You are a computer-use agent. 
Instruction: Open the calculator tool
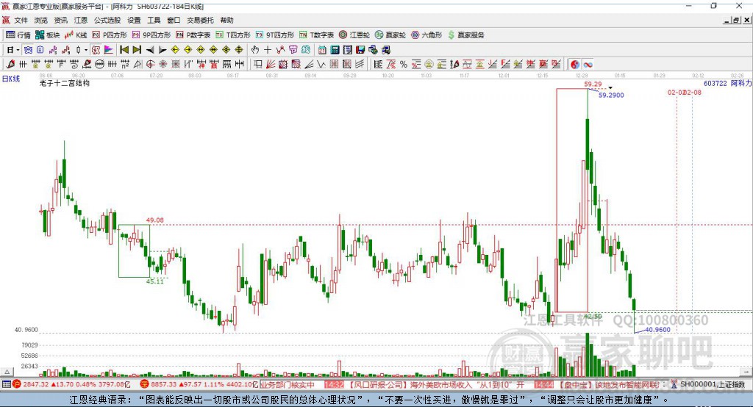click(335, 50)
